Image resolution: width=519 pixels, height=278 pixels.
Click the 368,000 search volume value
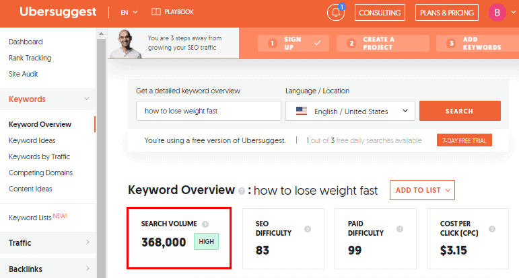(164, 242)
